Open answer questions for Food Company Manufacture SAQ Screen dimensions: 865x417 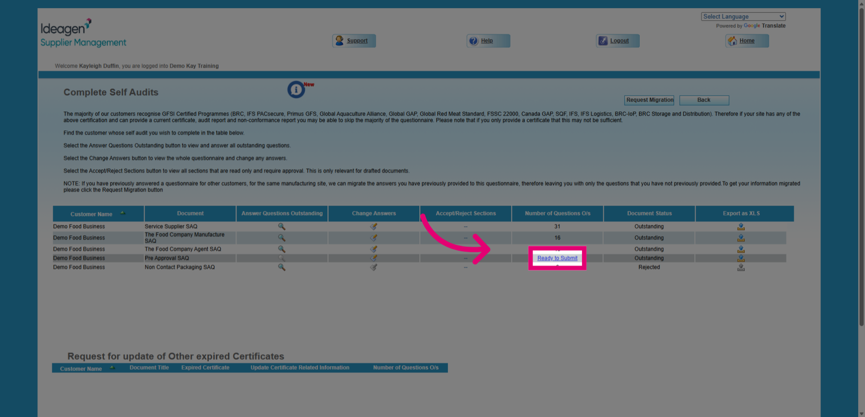tap(282, 238)
